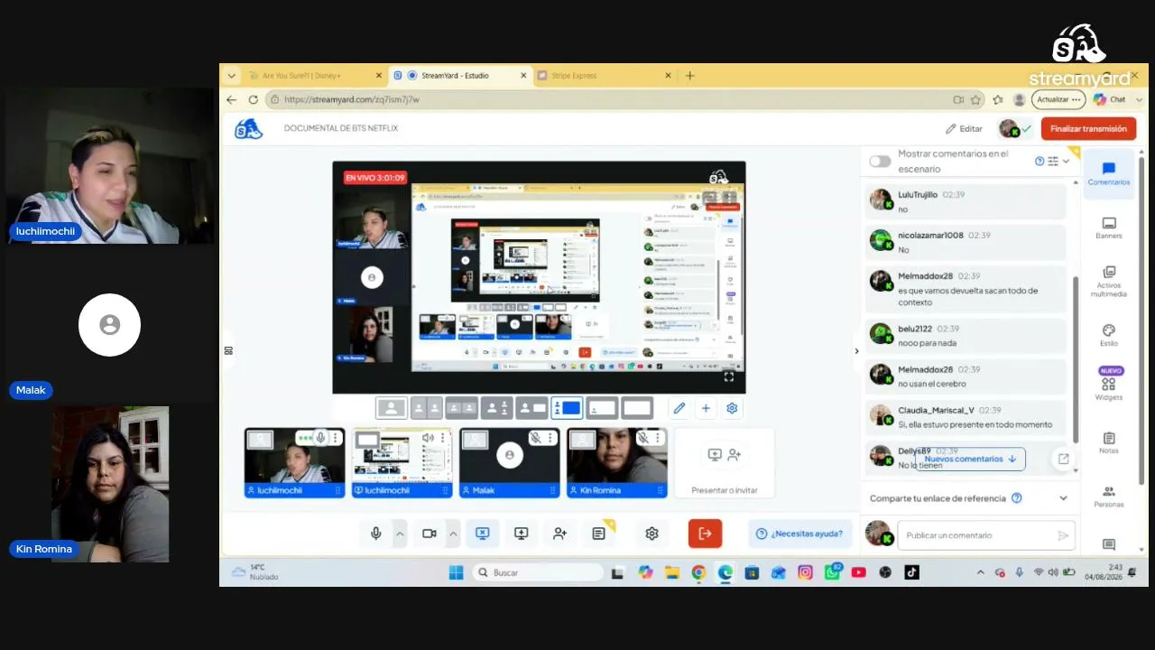This screenshot has width=1155, height=650.
Task: Click the Editar broadcast title button
Action: [x=964, y=129]
